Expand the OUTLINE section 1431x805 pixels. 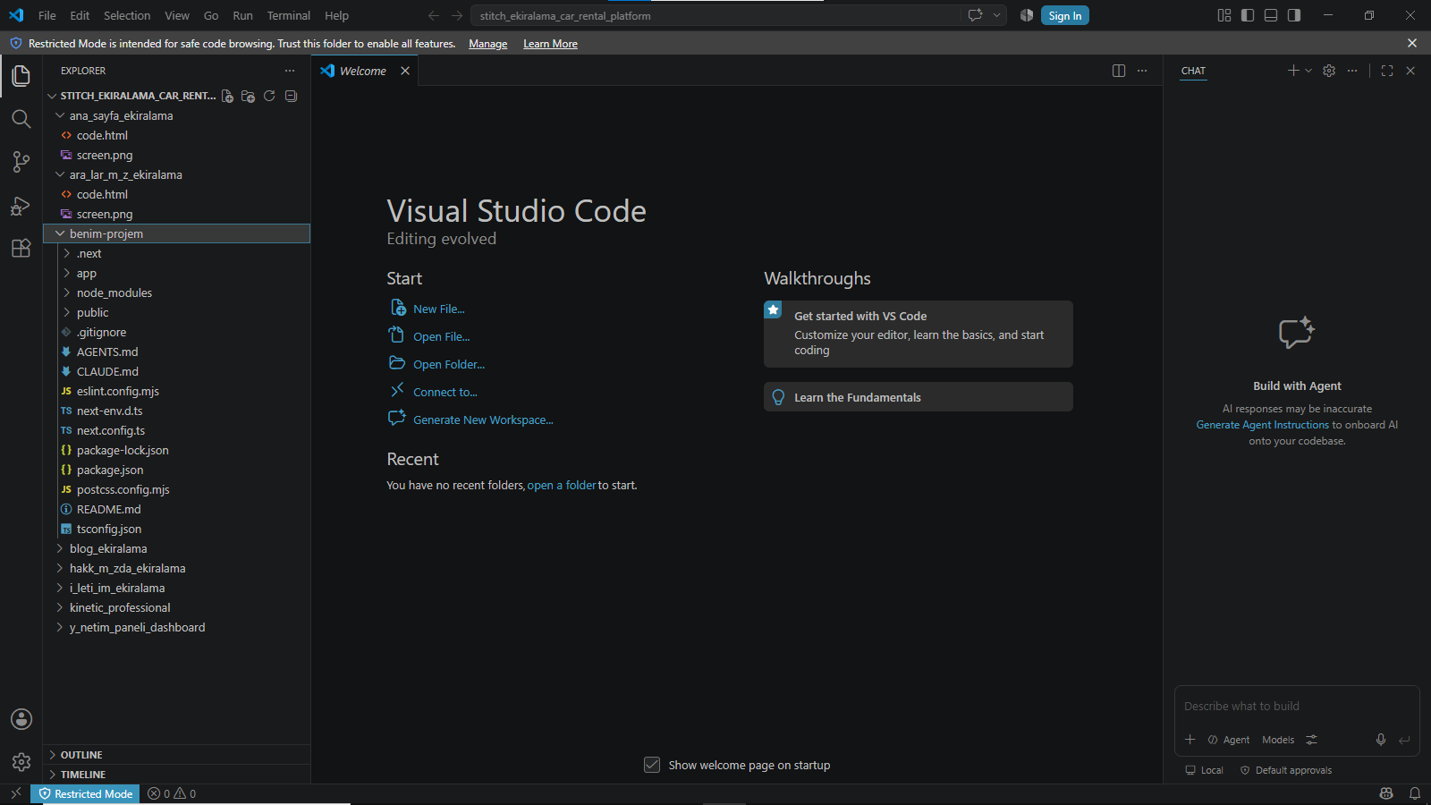pyautogui.click(x=177, y=755)
